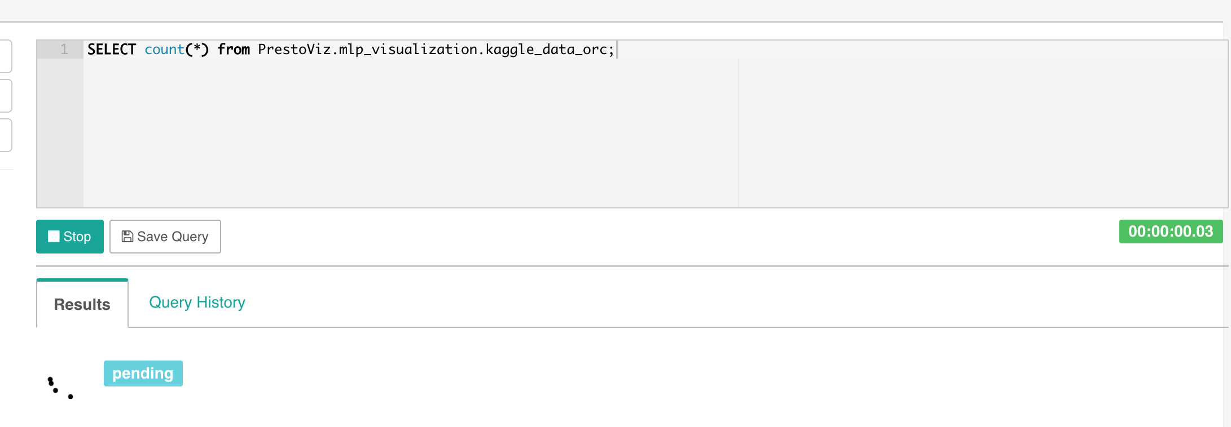Image resolution: width=1231 pixels, height=427 pixels.
Task: Switch to the Query History tab
Action: [196, 303]
